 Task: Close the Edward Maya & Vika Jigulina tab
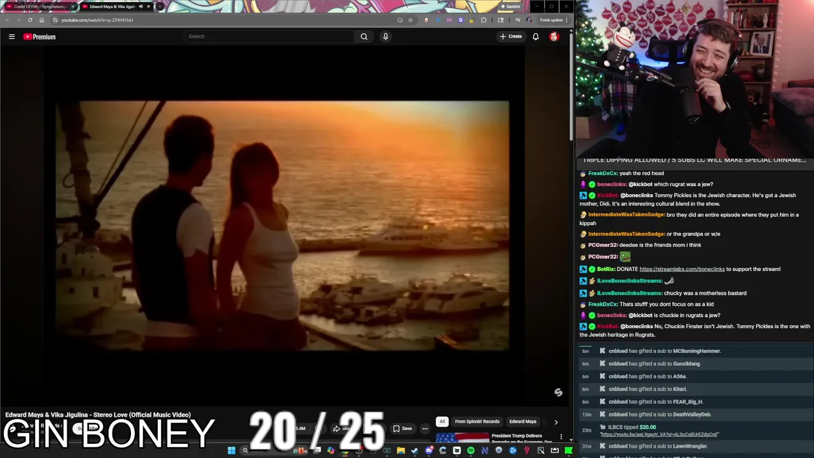point(149,6)
